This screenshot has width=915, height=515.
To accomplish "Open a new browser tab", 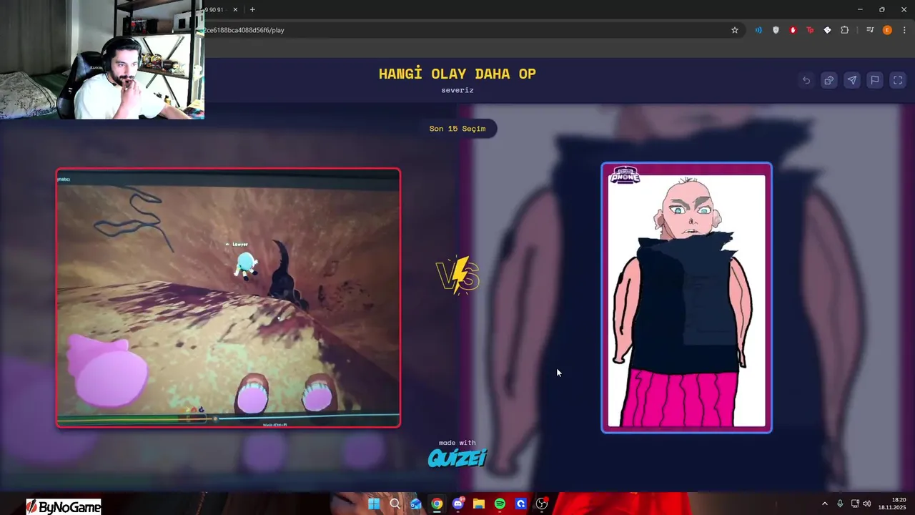I will 252,9.
